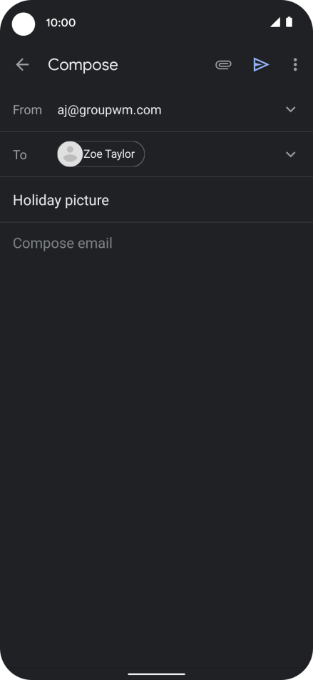Expand the To field Cc/Bcc chevron
This screenshot has height=680, width=313.
[290, 154]
